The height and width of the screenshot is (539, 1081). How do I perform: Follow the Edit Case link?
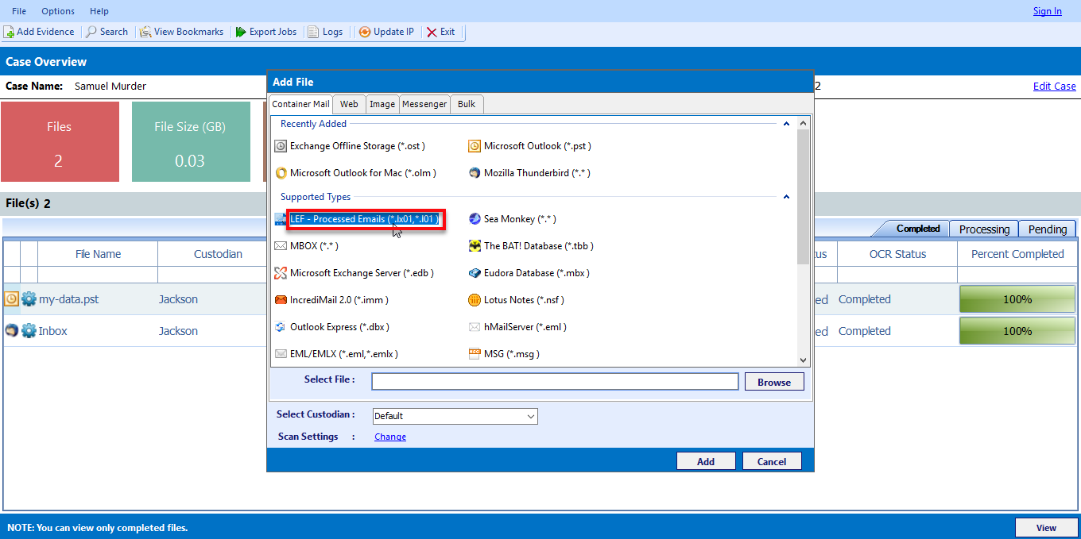pyautogui.click(x=1054, y=85)
